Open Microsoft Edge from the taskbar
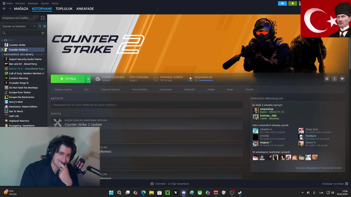Image resolution: width=351 pixels, height=197 pixels. [143, 193]
